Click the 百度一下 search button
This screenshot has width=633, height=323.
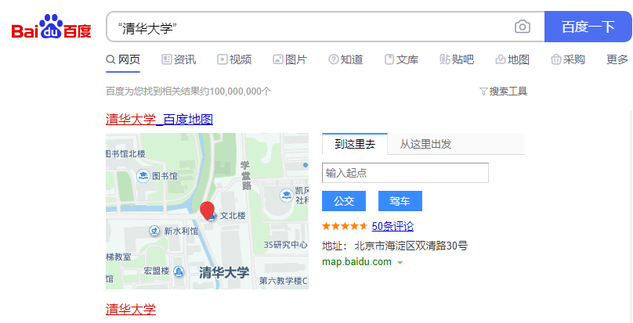[588, 27]
